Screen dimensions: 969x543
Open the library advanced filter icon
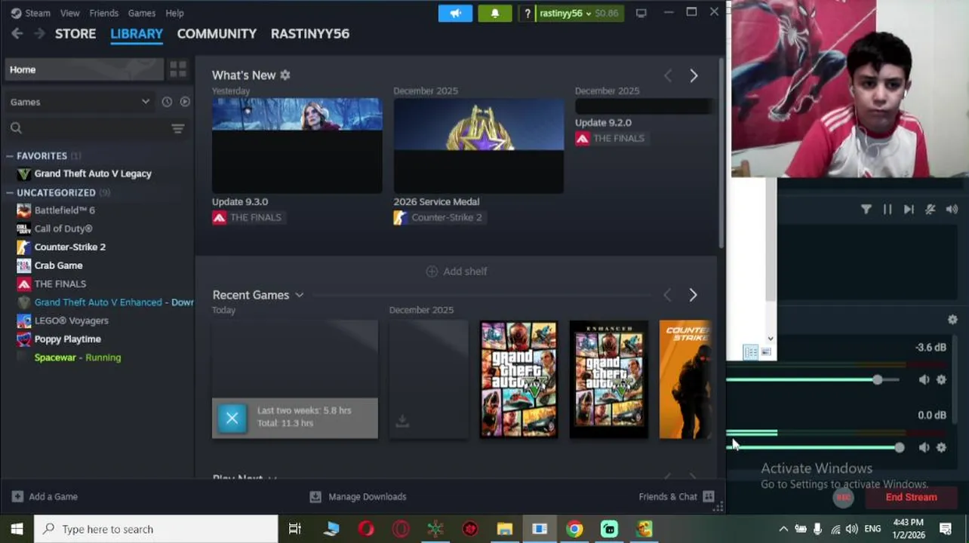177,128
